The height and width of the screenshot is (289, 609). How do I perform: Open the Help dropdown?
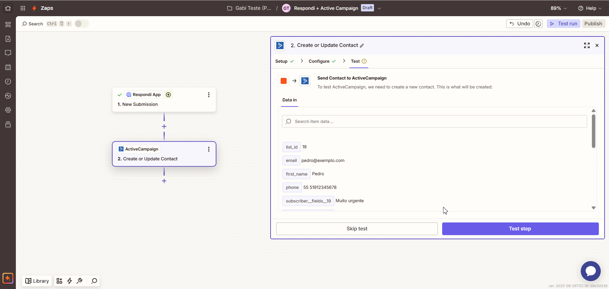(x=590, y=8)
